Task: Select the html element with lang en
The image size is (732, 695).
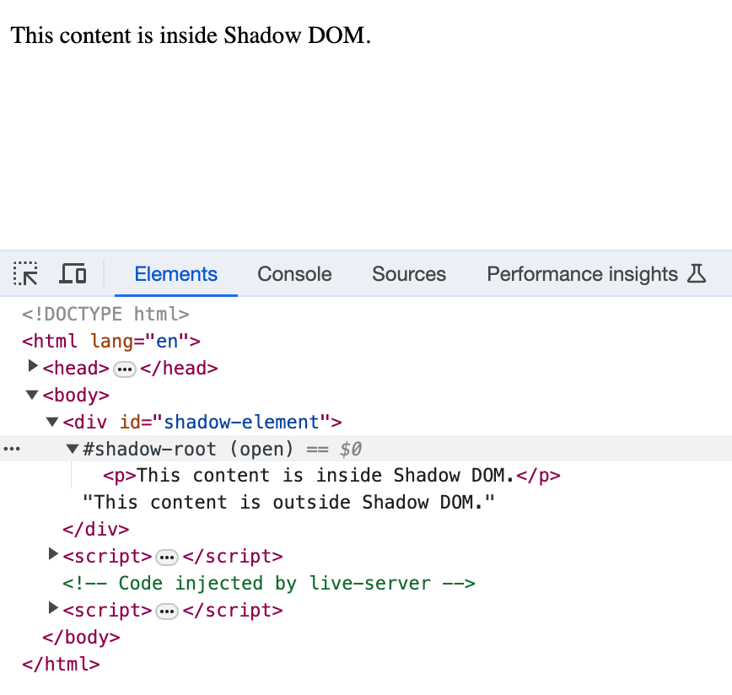Action: click(110, 341)
